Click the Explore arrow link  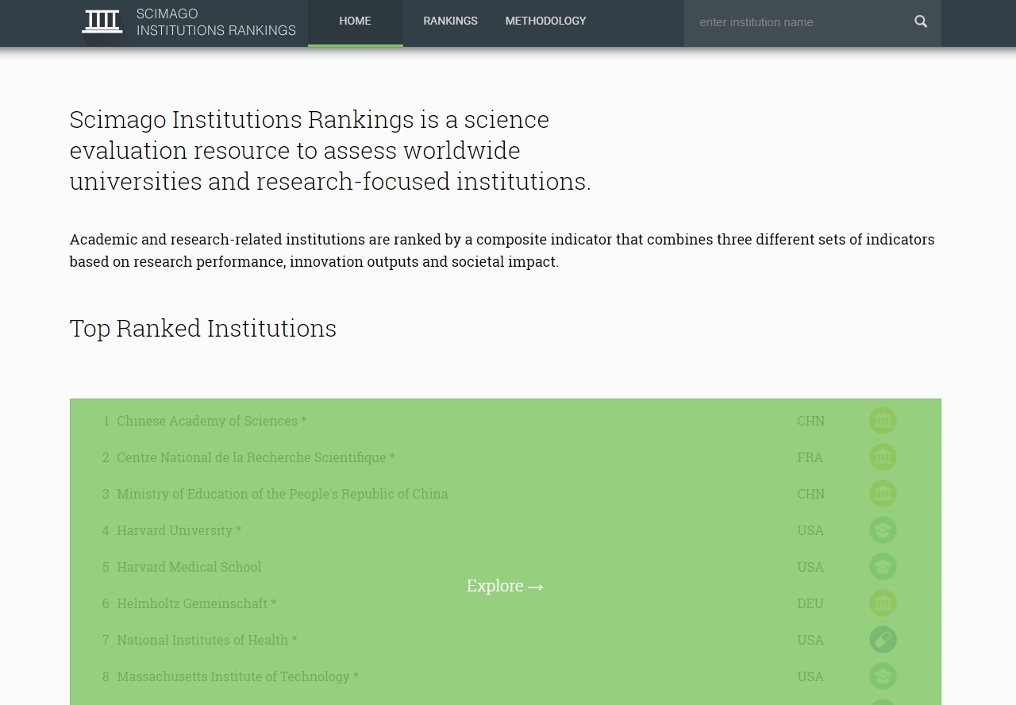tap(505, 586)
